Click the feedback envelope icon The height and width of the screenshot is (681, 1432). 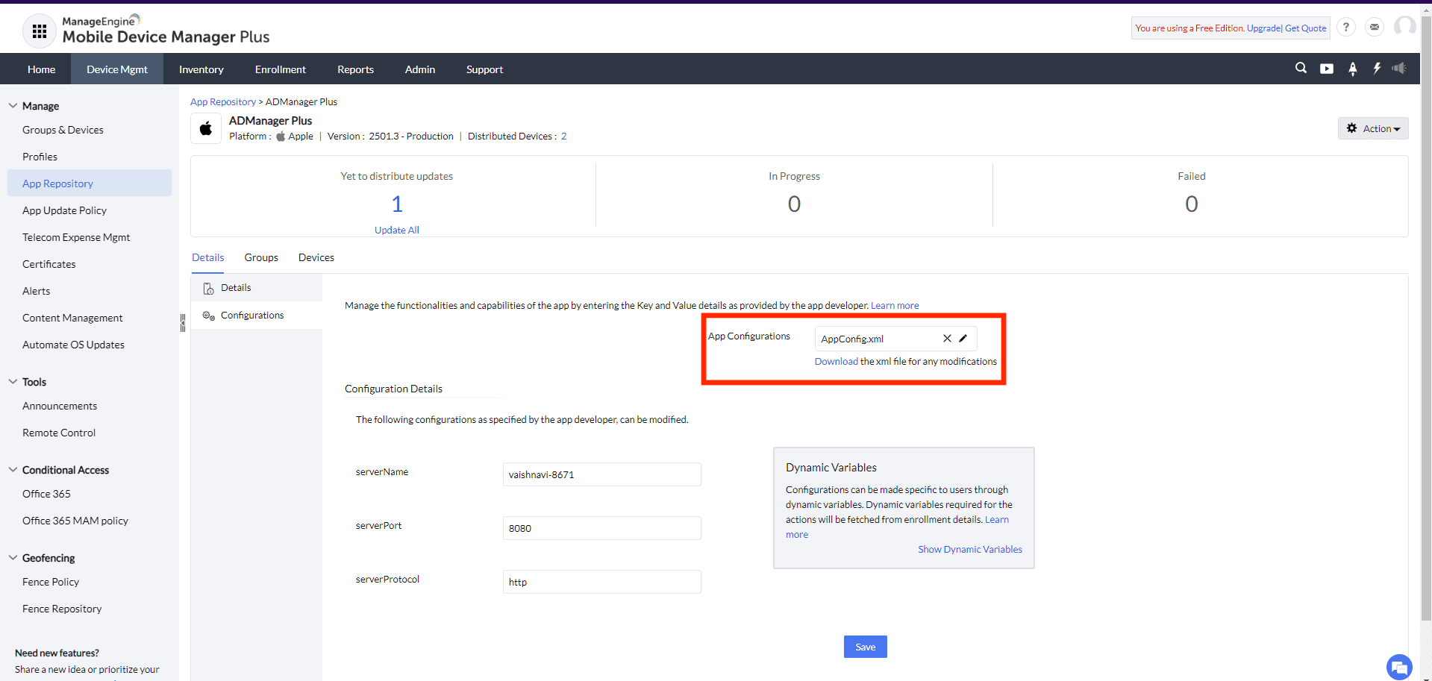pos(1374,27)
